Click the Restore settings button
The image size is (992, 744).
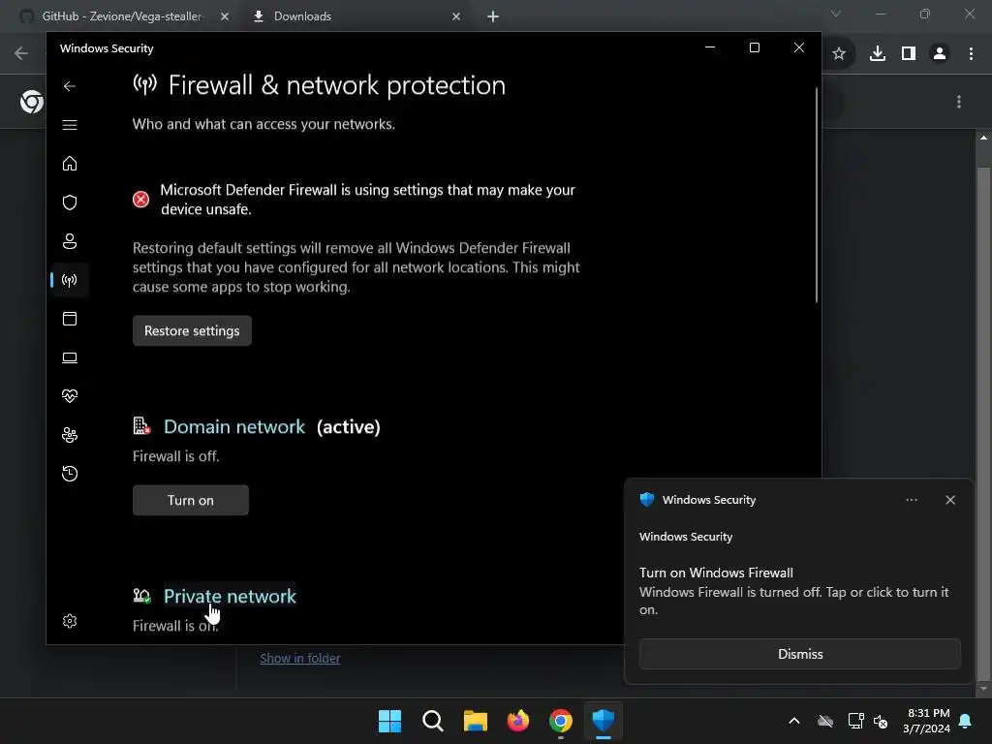[x=192, y=331]
